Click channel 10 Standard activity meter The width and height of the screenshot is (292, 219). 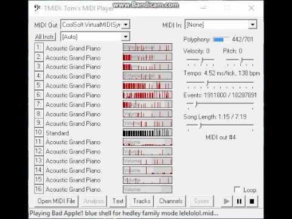147,133
